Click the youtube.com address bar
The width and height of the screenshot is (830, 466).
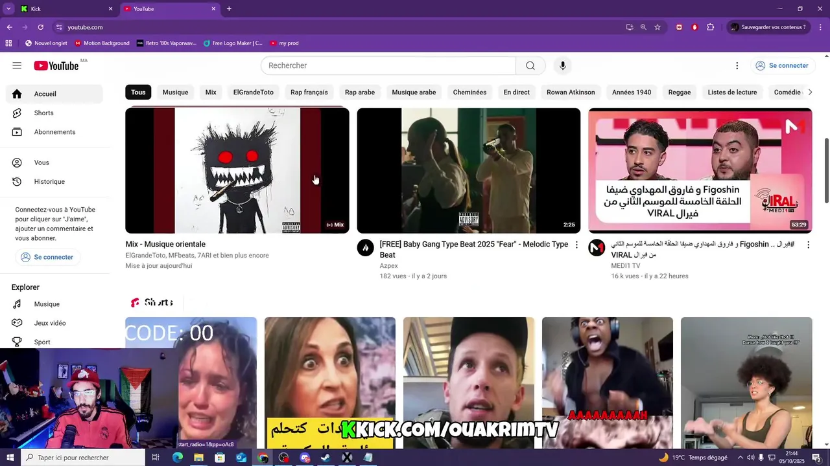point(337,27)
